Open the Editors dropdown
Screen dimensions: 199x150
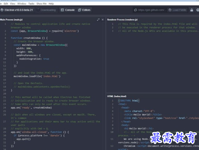coord(84,10)
